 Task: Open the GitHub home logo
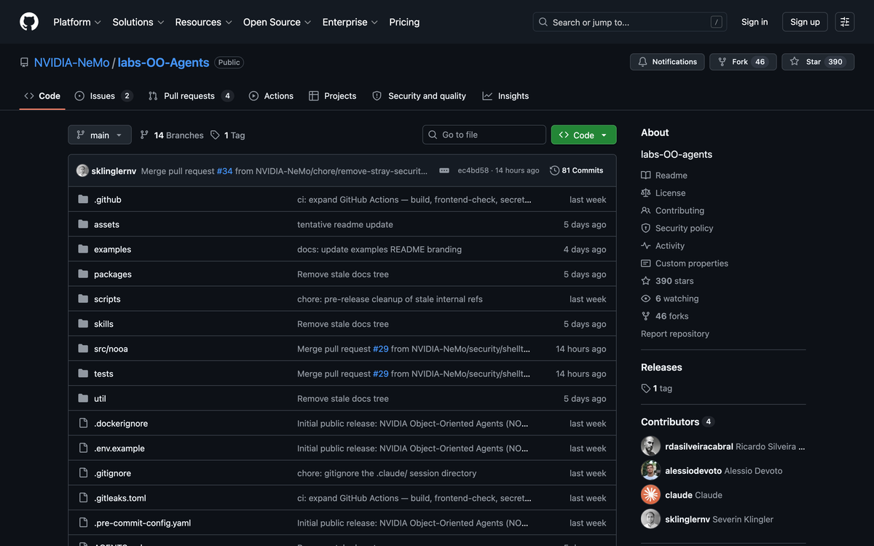(x=29, y=22)
